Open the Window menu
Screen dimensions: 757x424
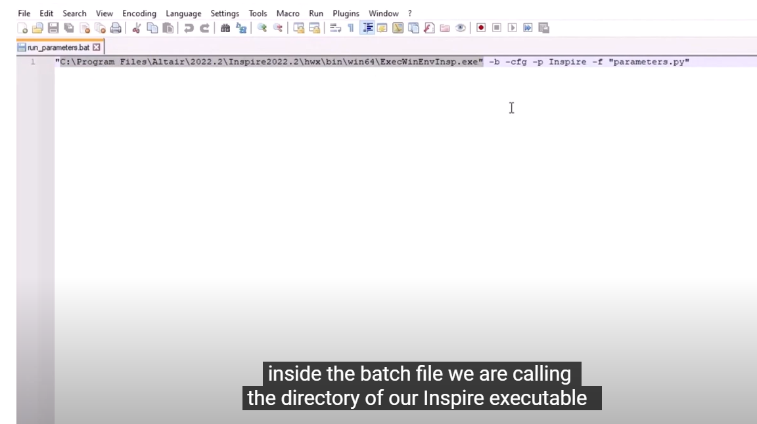point(384,14)
